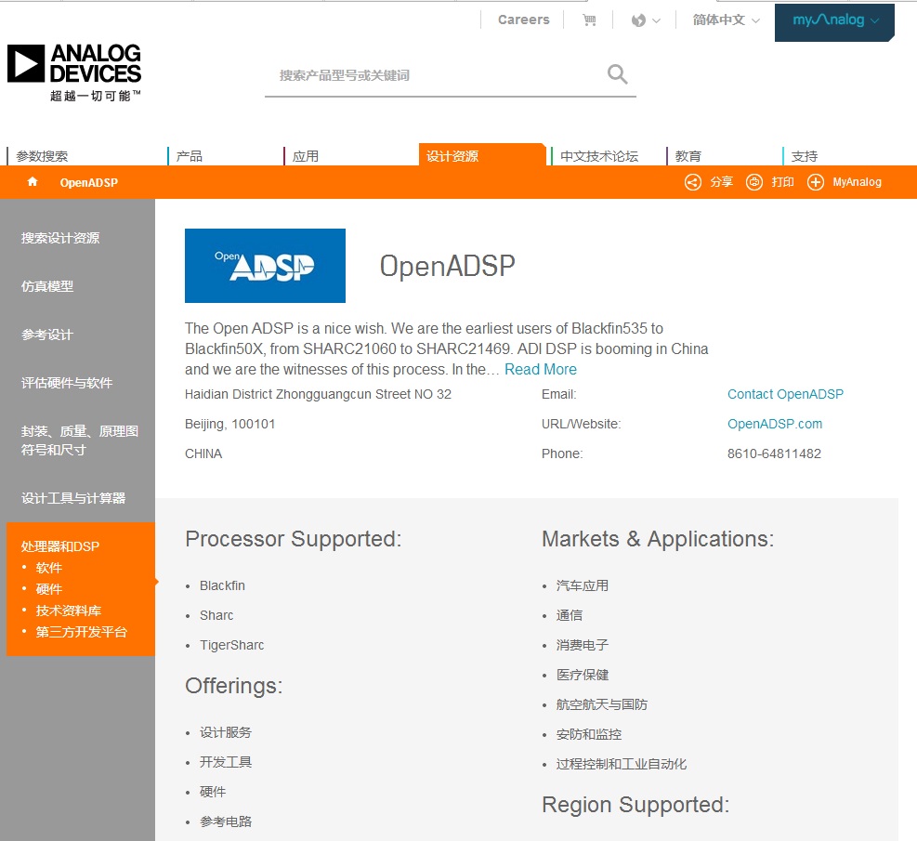Screen dimensions: 917x841
Task: Click the OpenADSP blue logo image
Action: [x=265, y=266]
